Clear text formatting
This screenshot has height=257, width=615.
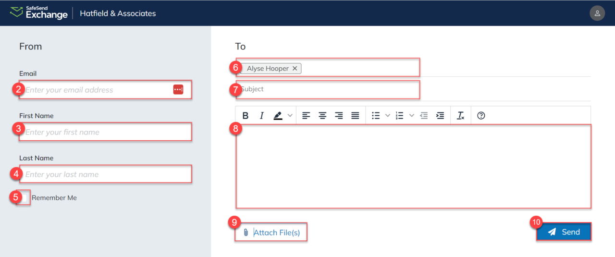click(460, 116)
